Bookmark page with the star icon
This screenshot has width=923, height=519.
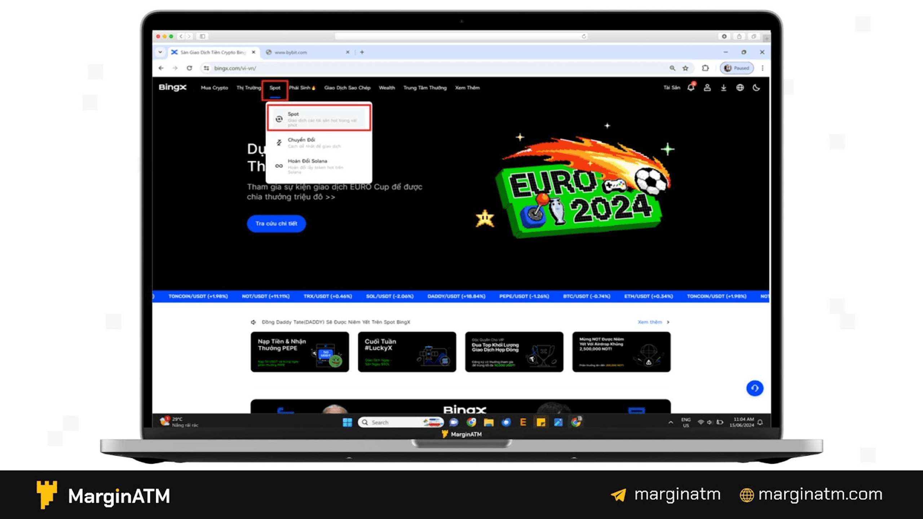coord(685,68)
